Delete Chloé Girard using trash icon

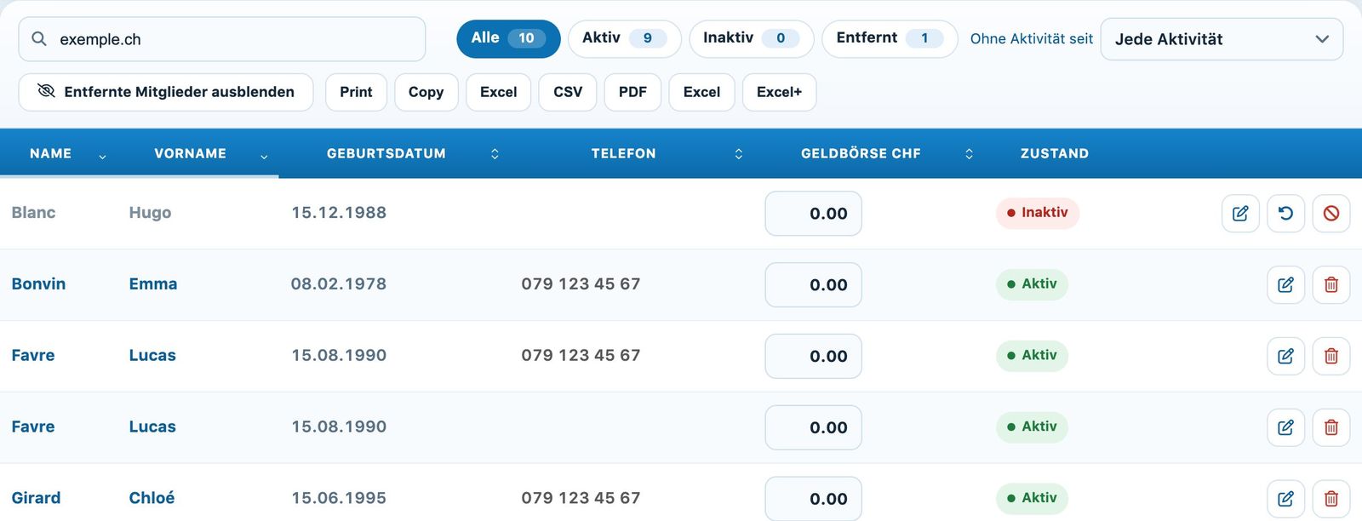pos(1331,499)
